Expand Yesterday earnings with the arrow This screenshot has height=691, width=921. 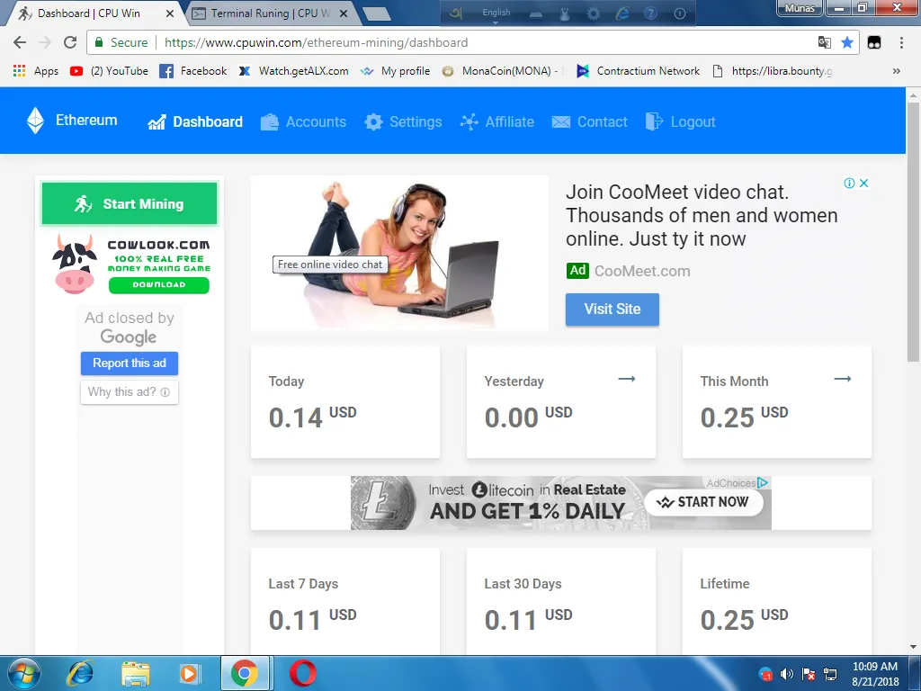[627, 380]
